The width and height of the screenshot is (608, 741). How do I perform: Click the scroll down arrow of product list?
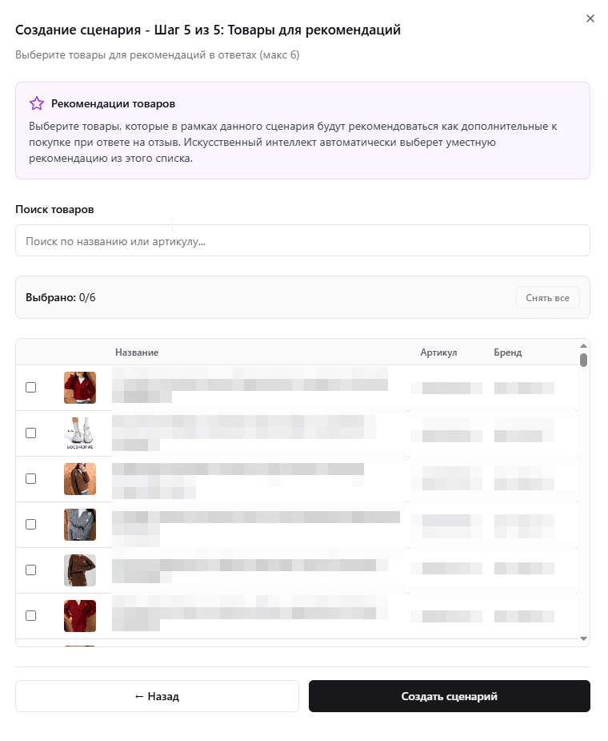click(x=584, y=638)
